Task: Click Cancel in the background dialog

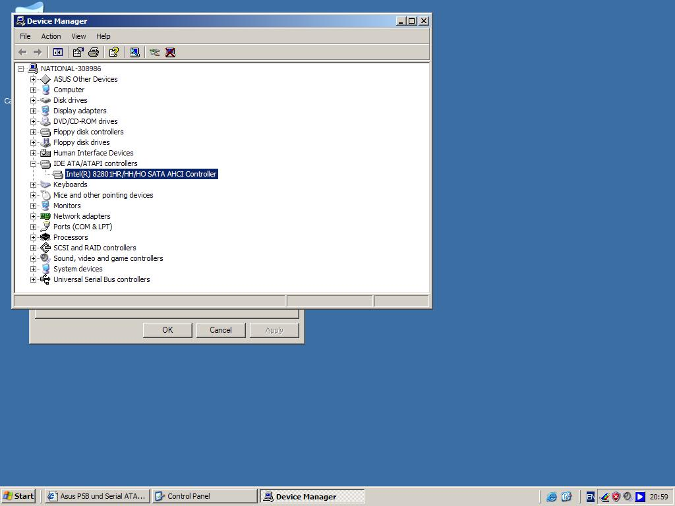Action: coord(221,330)
